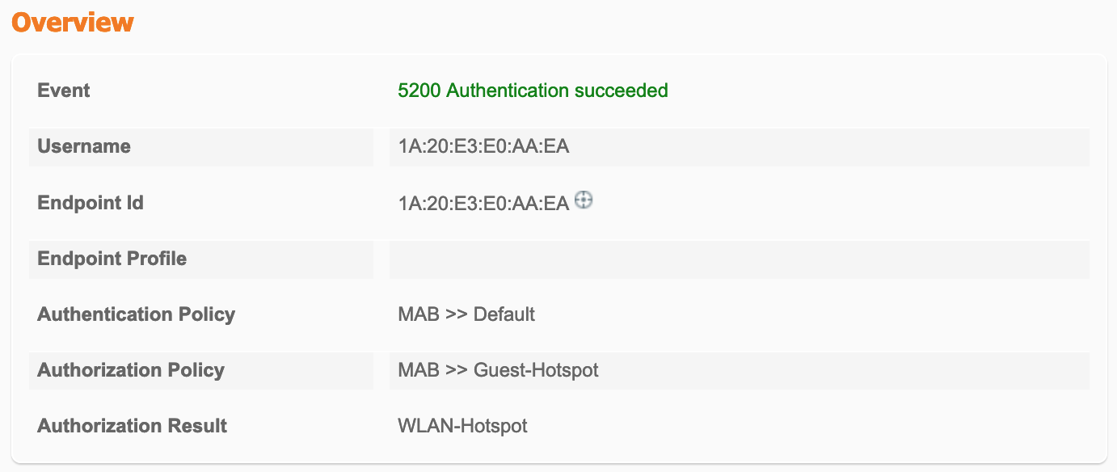Image resolution: width=1117 pixels, height=472 pixels.
Task: Click the green Authentication succeeded text
Action: click(557, 91)
